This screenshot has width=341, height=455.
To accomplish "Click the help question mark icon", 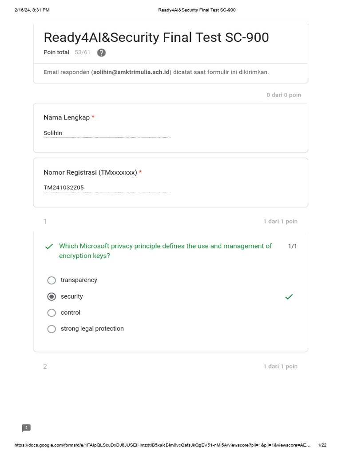I will 101,52.
